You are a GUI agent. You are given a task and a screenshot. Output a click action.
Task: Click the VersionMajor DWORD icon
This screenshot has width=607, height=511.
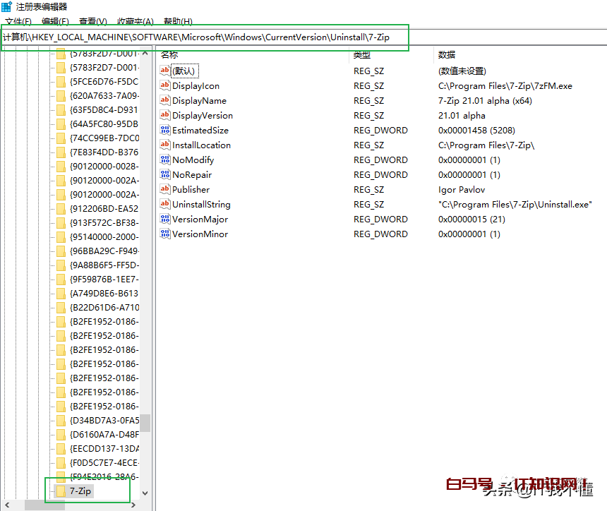pos(165,219)
